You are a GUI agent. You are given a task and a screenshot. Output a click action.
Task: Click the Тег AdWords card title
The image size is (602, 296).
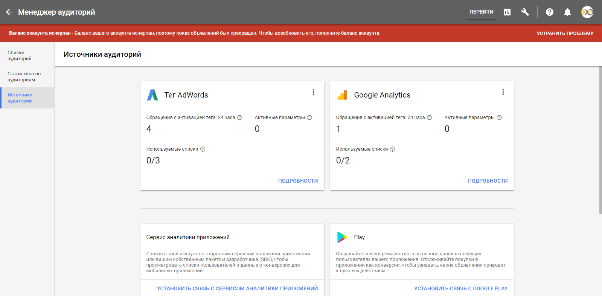[186, 95]
